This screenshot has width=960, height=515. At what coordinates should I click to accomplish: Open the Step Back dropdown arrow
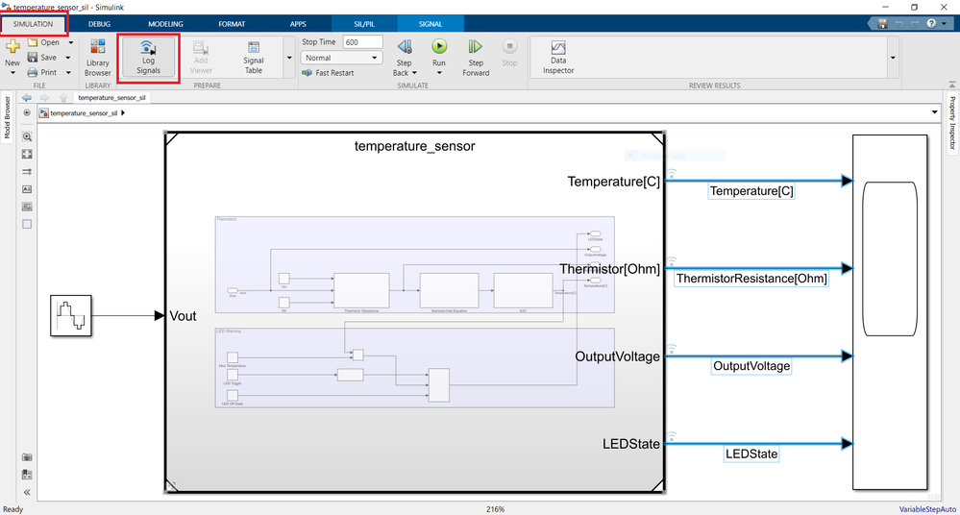tap(414, 73)
